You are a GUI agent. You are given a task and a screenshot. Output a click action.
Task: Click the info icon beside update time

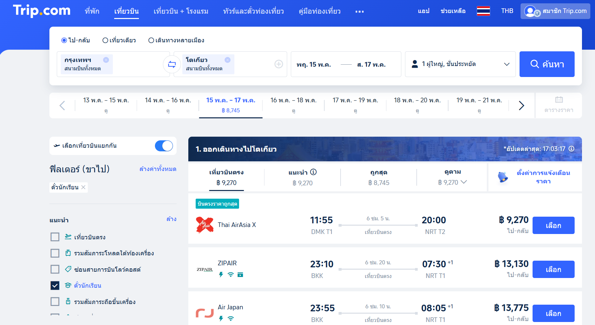click(x=572, y=149)
